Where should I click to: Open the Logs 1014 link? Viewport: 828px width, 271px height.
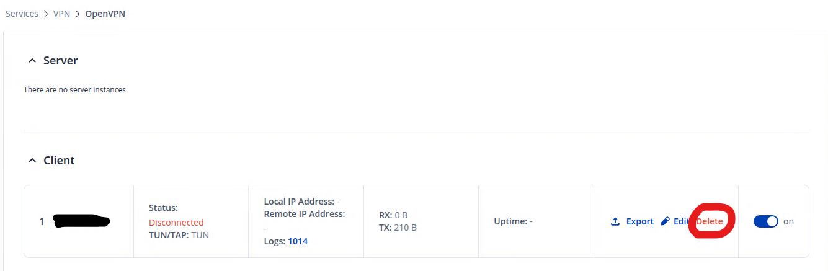click(298, 241)
